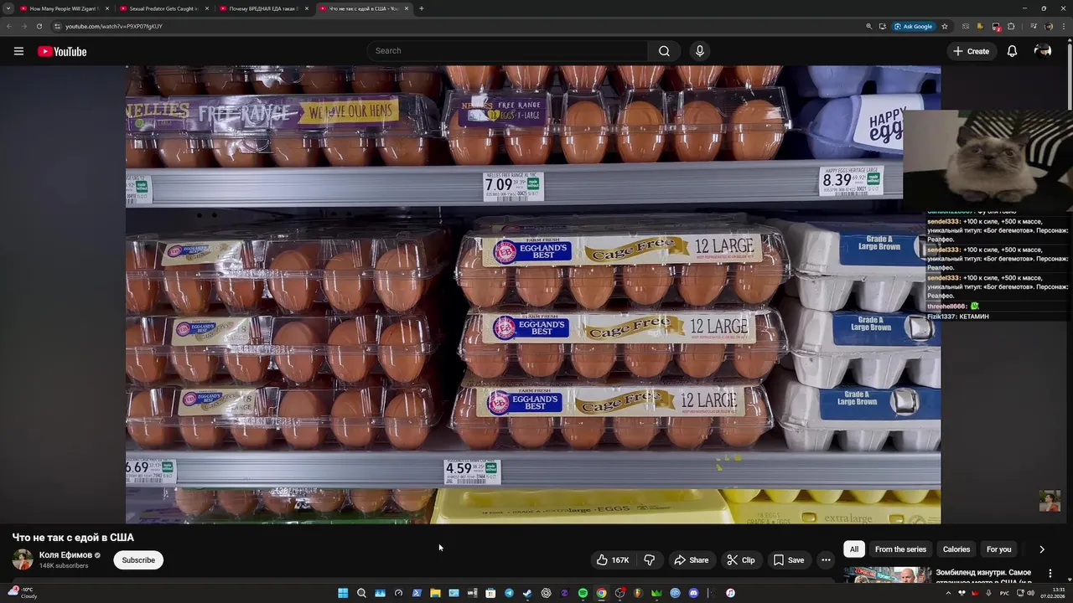Select 'From the series' chip
The width and height of the screenshot is (1073, 603).
(x=900, y=549)
